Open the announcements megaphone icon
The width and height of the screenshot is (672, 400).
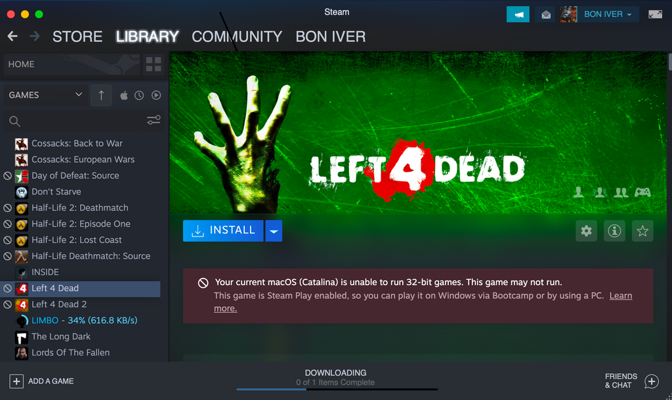(518, 14)
